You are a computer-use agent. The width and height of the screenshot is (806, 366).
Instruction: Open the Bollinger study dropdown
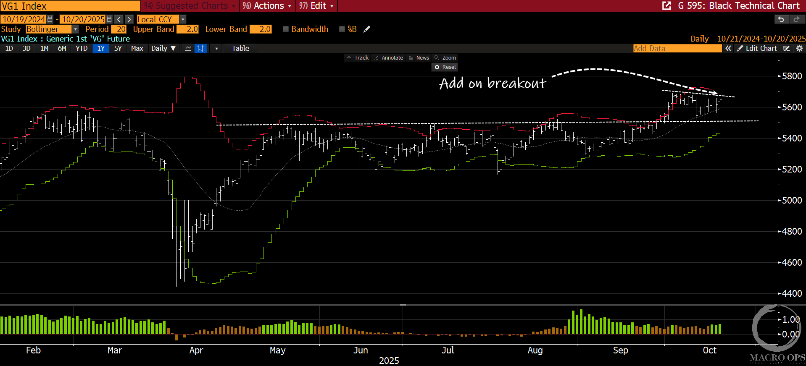pos(75,29)
